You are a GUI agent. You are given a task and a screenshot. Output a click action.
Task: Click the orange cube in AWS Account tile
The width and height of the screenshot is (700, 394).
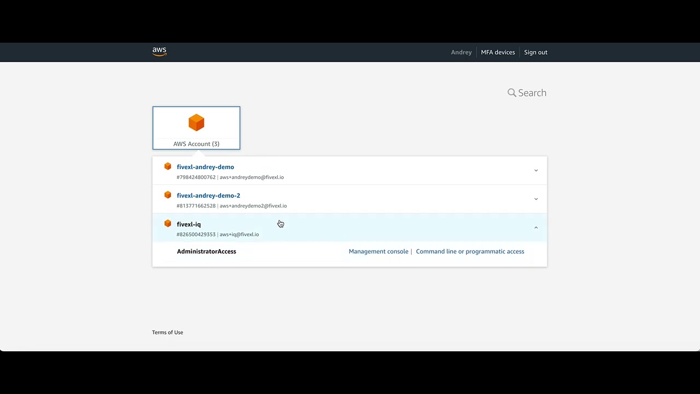click(196, 123)
